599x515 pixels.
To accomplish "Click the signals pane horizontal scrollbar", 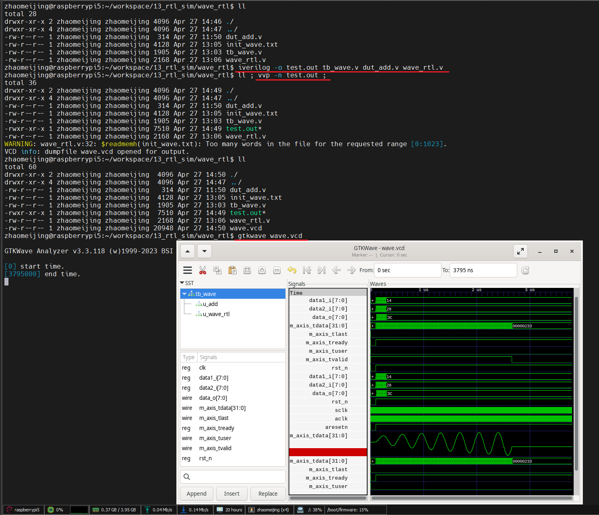I will click(x=328, y=498).
